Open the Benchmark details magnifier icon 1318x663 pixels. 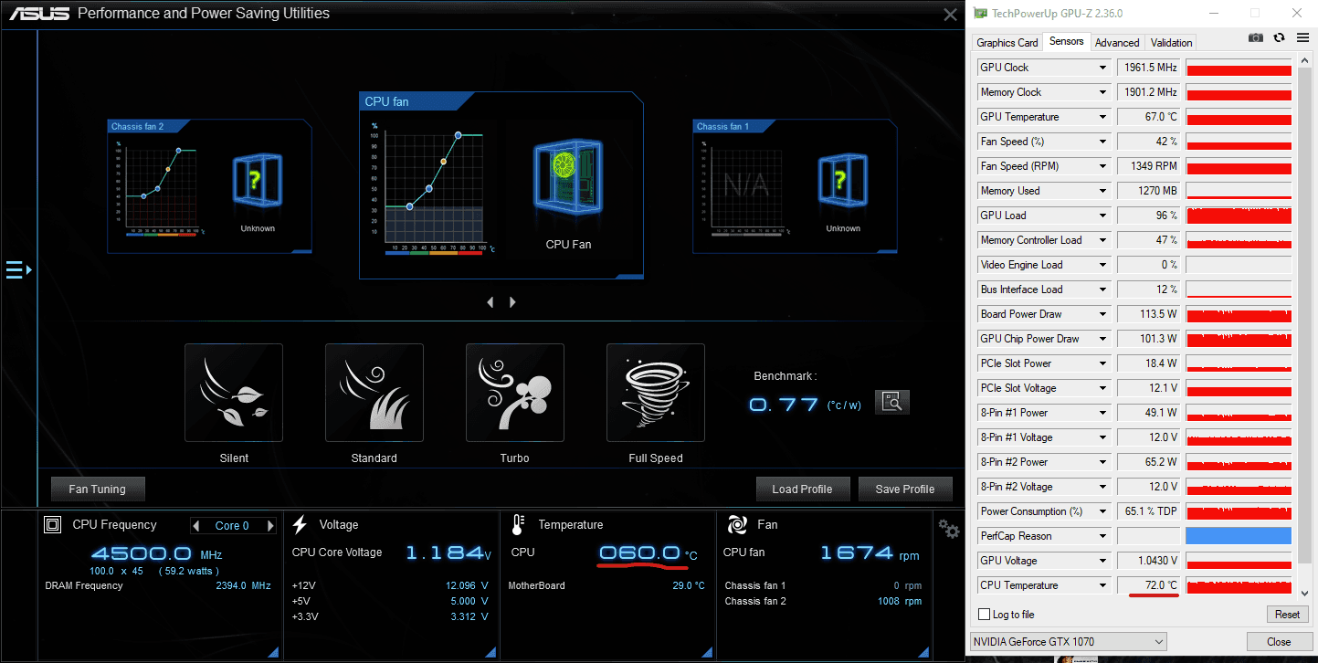[892, 402]
